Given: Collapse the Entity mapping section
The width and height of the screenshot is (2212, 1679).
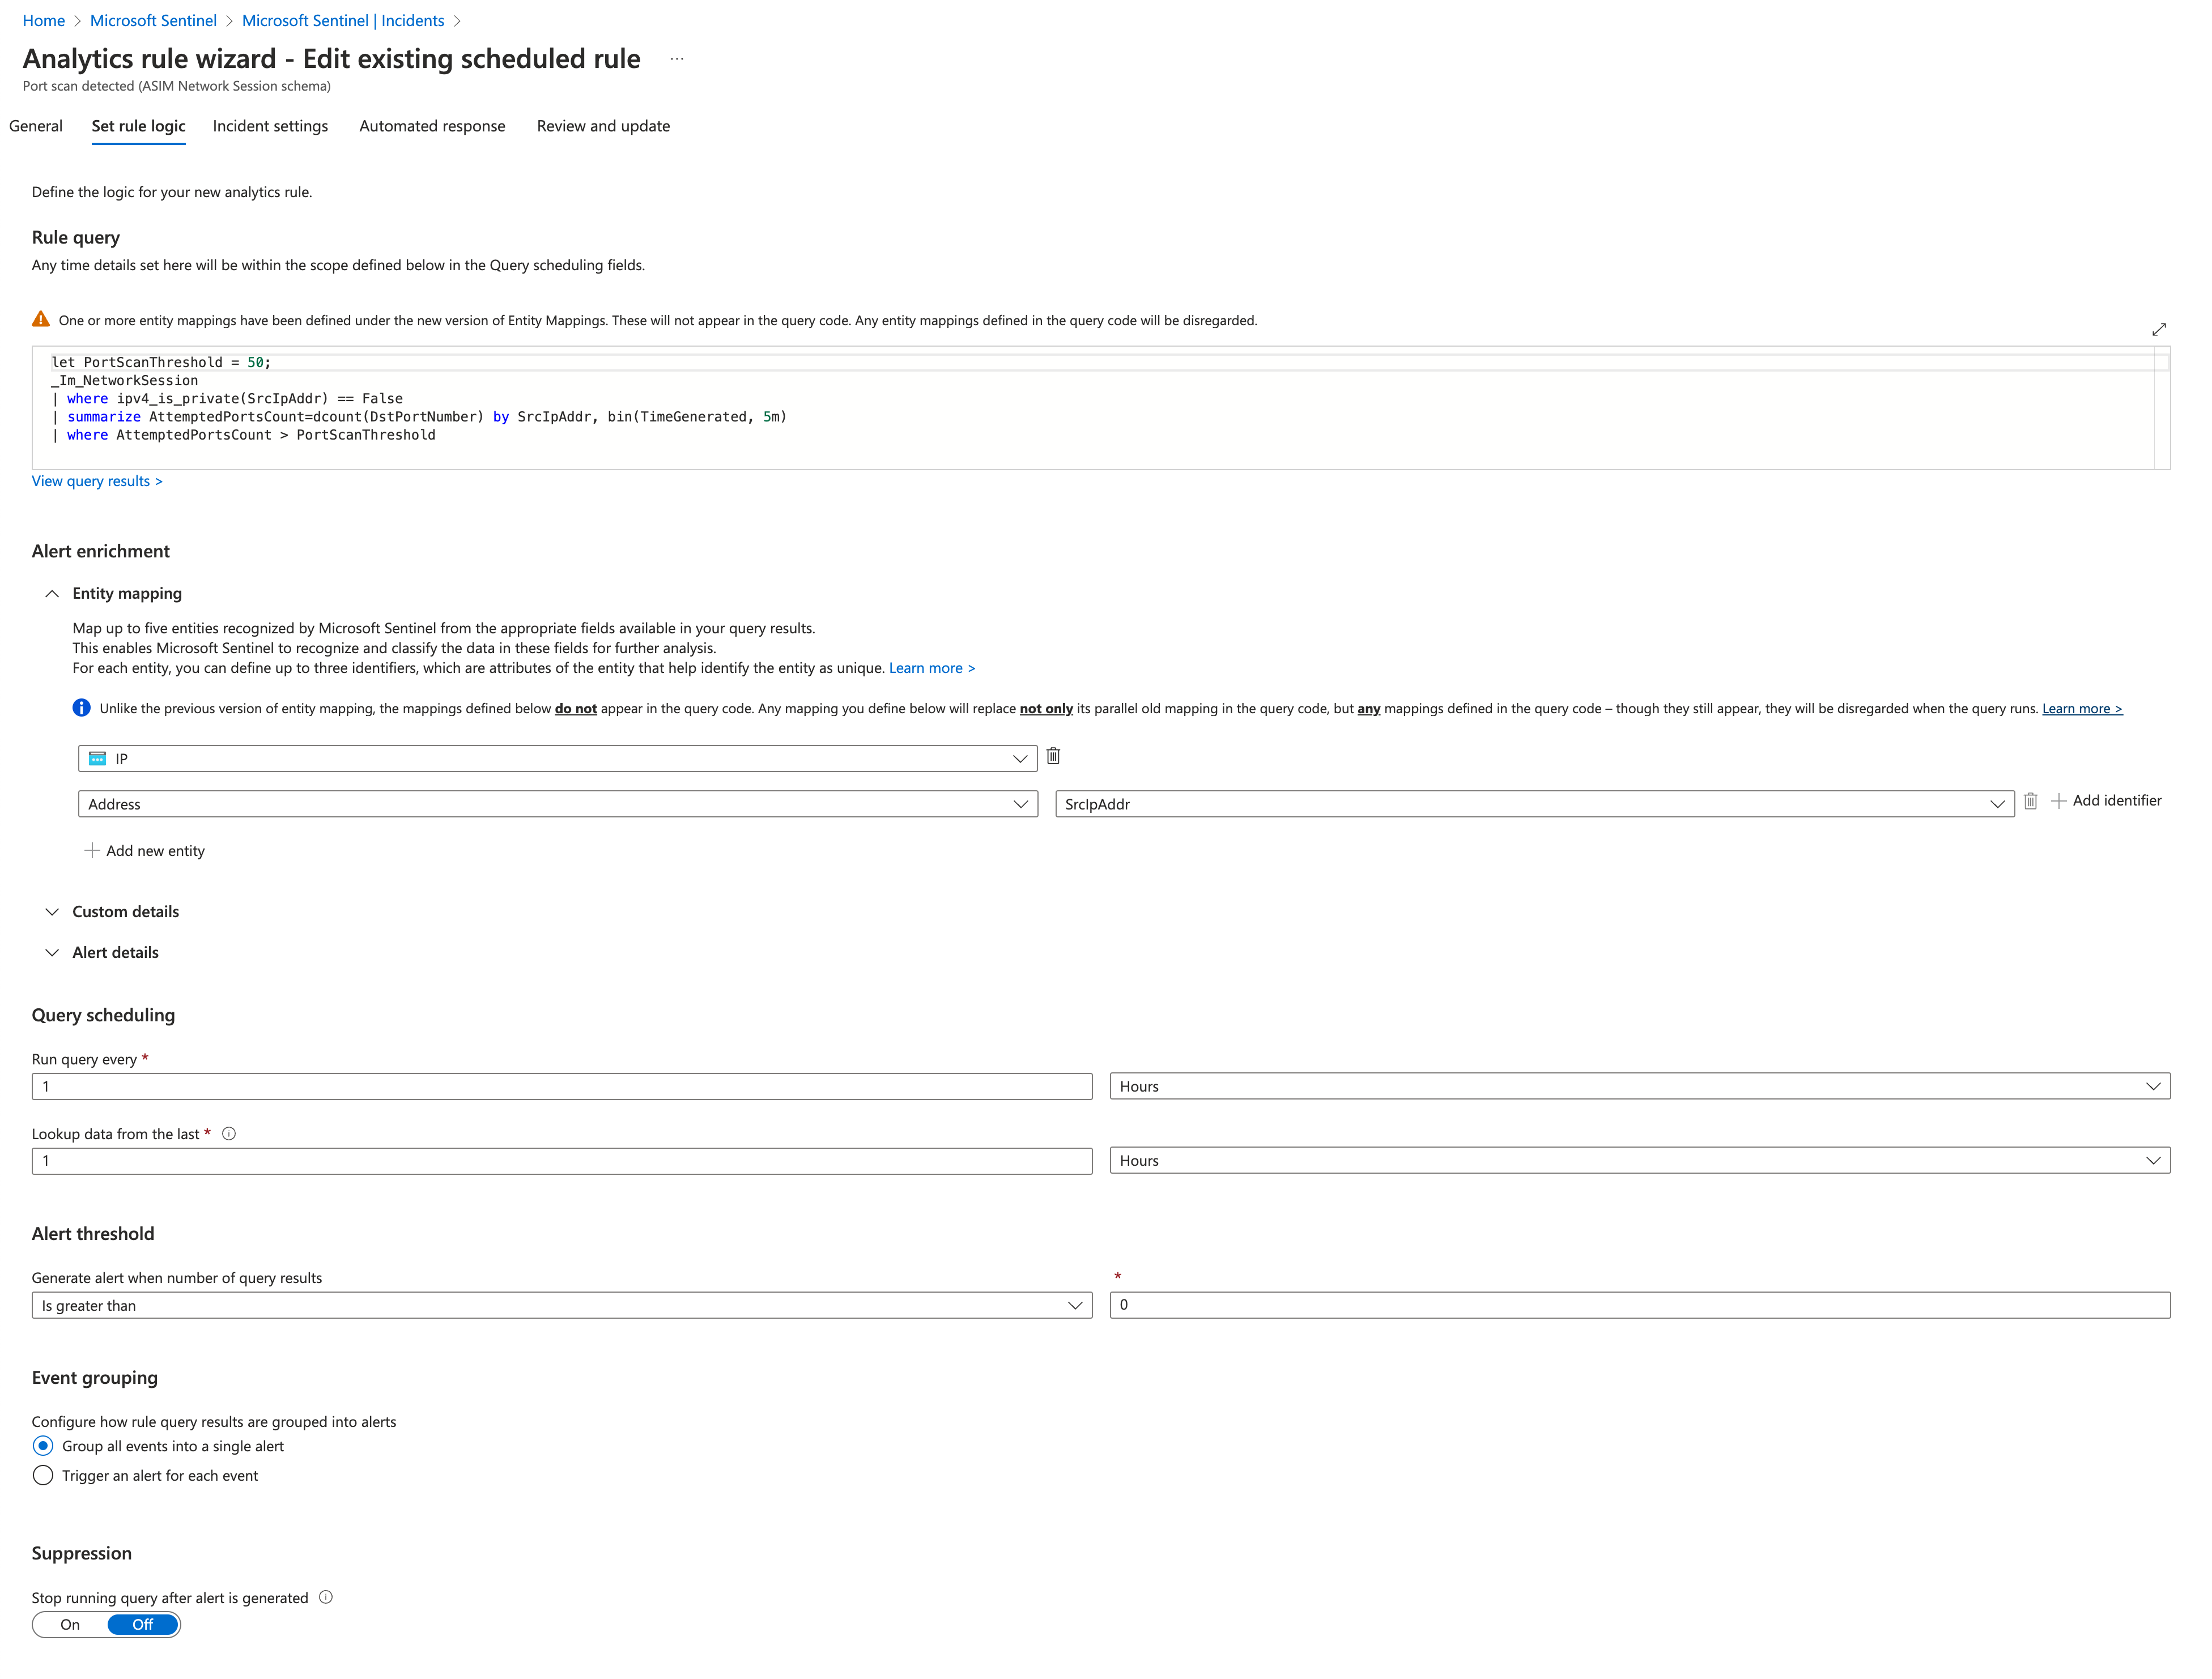Looking at the screenshot, I should pyautogui.click(x=52, y=594).
